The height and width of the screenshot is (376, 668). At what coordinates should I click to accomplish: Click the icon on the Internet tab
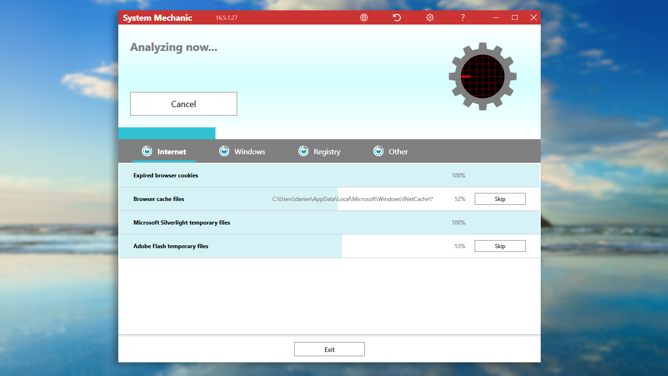tap(147, 151)
